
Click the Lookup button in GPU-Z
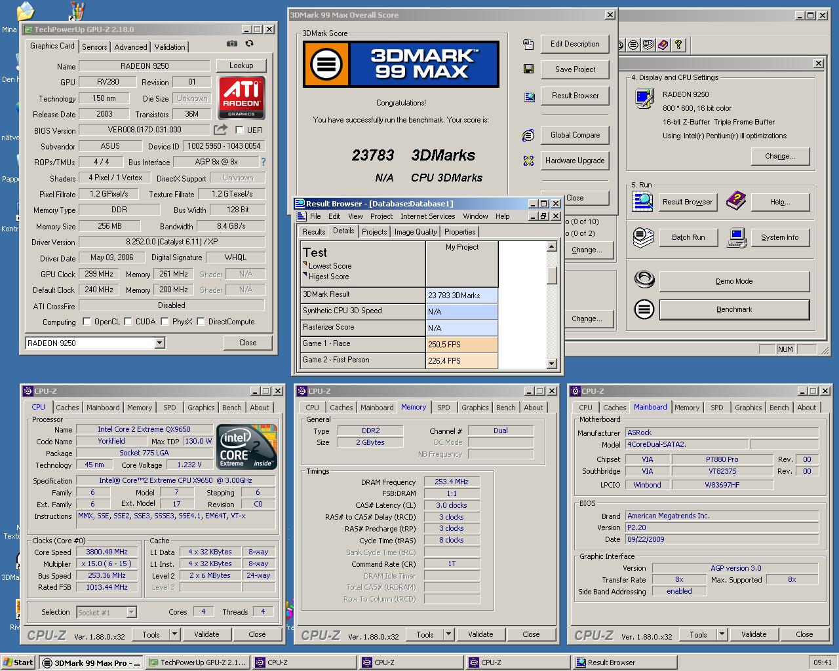241,66
